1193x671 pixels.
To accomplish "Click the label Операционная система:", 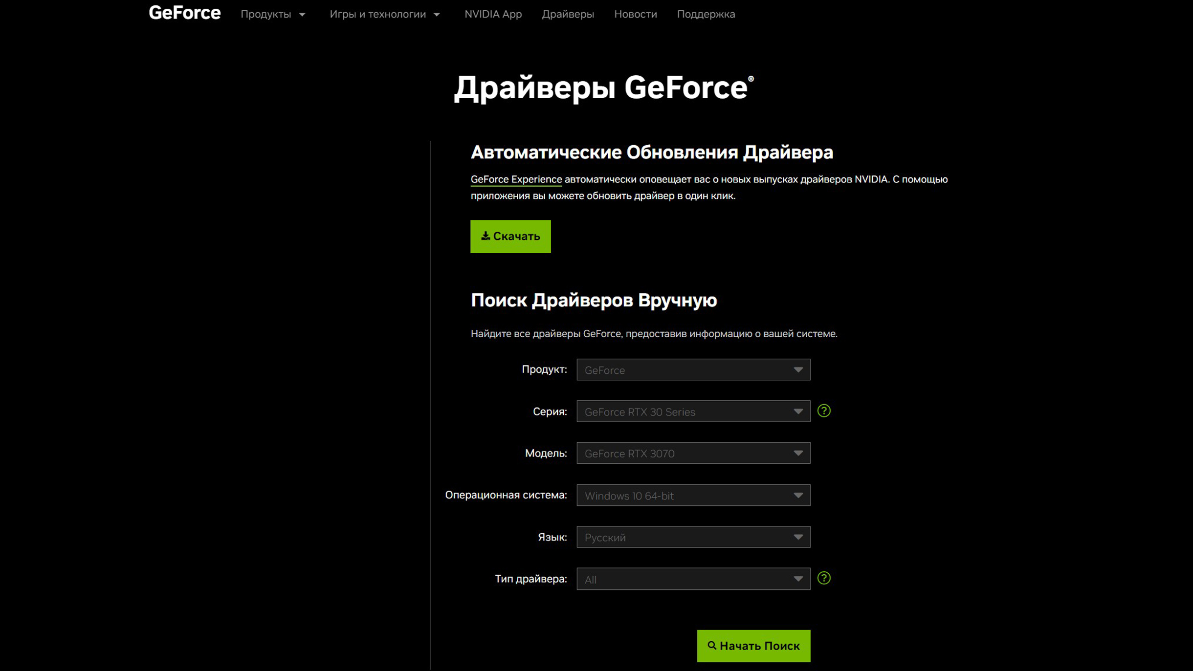I will tap(506, 495).
